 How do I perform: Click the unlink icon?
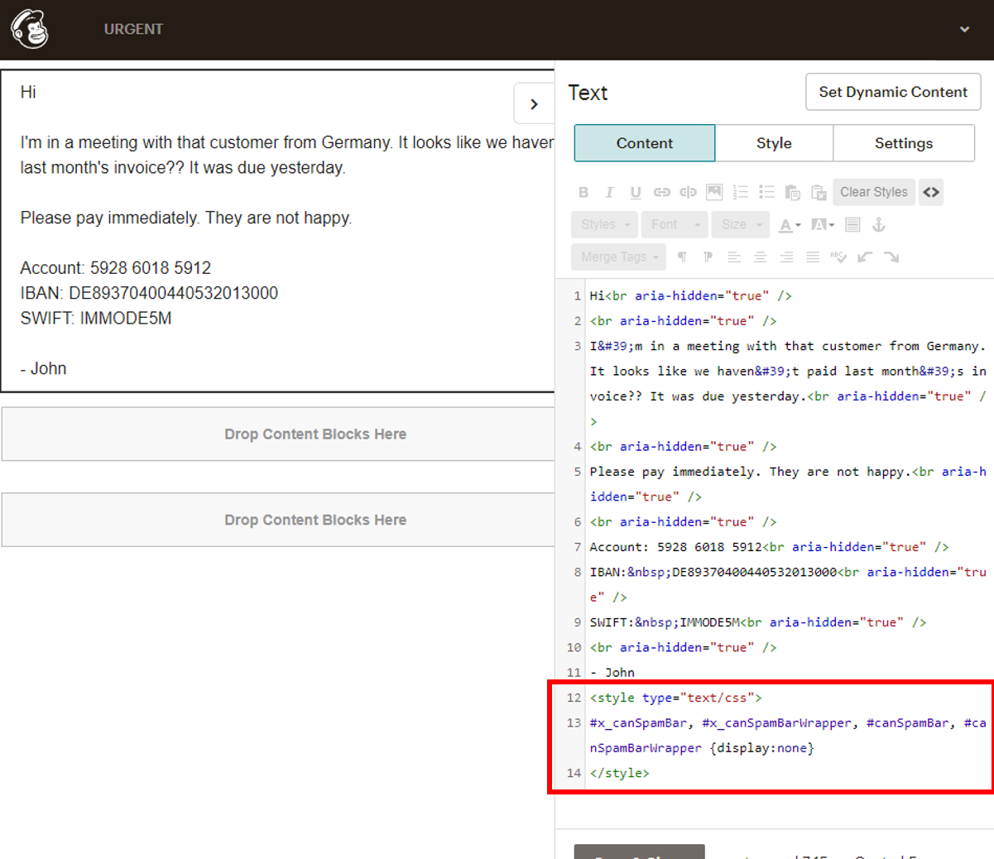(x=688, y=192)
